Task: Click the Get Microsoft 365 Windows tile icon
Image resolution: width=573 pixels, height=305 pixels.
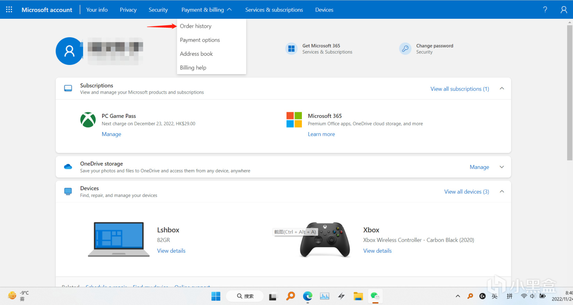Action: pyautogui.click(x=291, y=49)
